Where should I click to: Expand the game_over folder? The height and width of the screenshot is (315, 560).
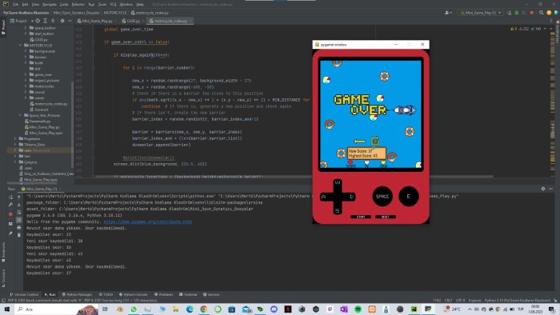pyautogui.click(x=26, y=74)
